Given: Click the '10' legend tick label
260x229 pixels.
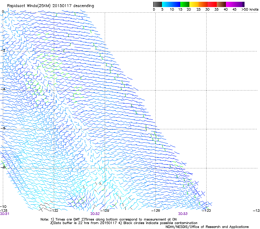Looking at the screenshot, I should tap(172, 10).
